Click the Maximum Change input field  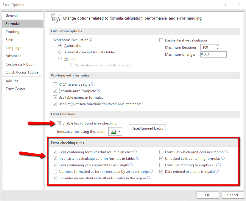click(213, 54)
